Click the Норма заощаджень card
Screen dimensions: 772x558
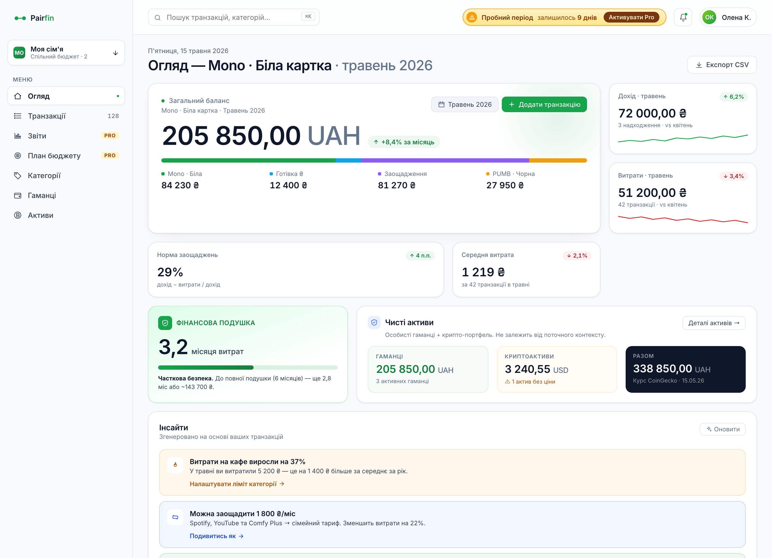click(x=296, y=269)
